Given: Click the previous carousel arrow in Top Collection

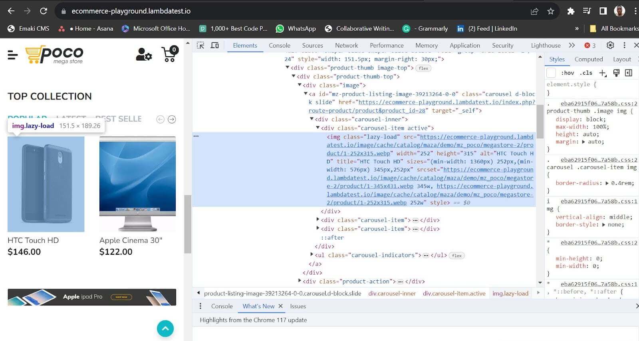Looking at the screenshot, I should (x=160, y=119).
